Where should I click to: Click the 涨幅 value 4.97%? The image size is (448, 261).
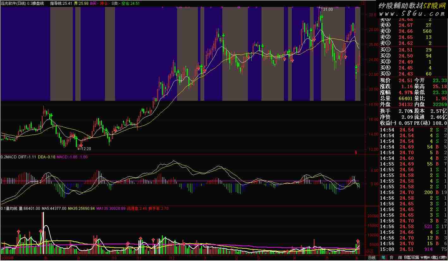(406, 93)
